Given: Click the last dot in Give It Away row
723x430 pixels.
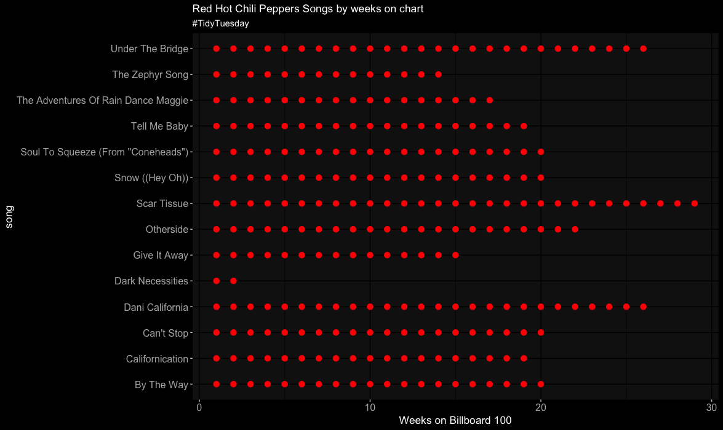Looking at the screenshot, I should 455,255.
